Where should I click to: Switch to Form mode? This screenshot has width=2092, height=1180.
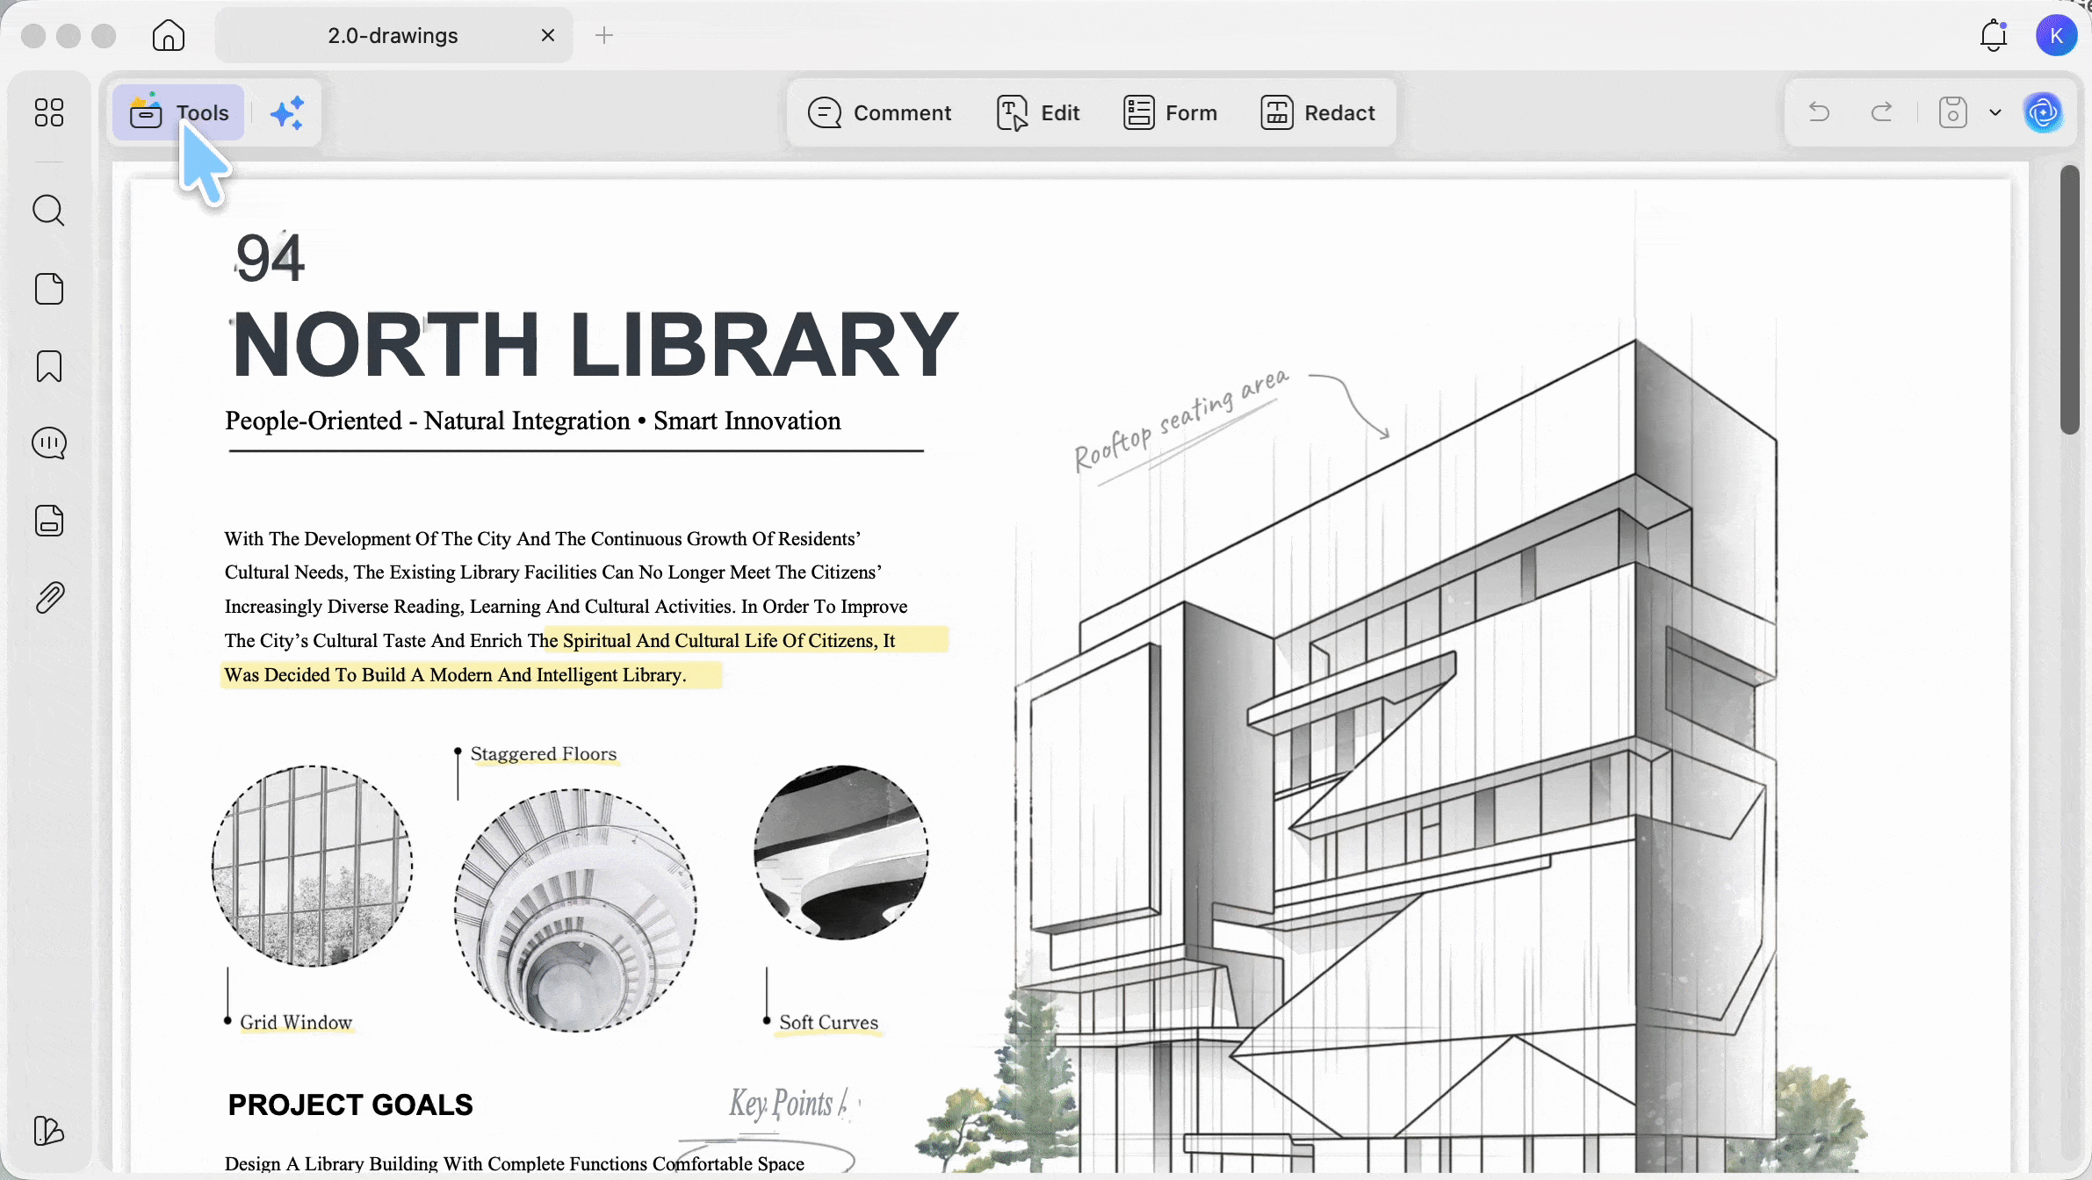coord(1170,113)
